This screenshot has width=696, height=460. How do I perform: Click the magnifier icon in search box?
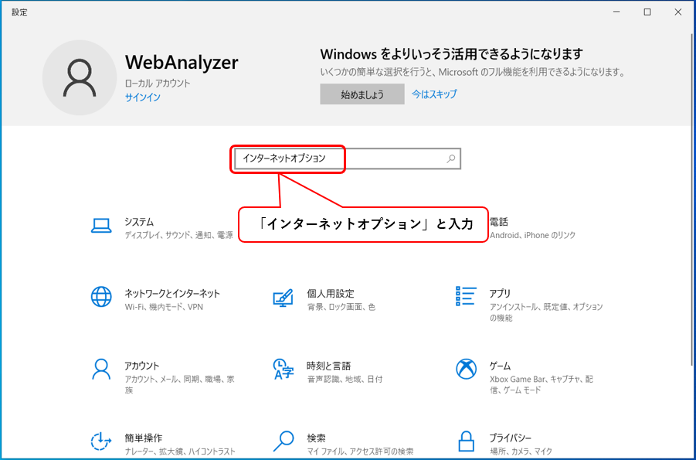pyautogui.click(x=450, y=158)
